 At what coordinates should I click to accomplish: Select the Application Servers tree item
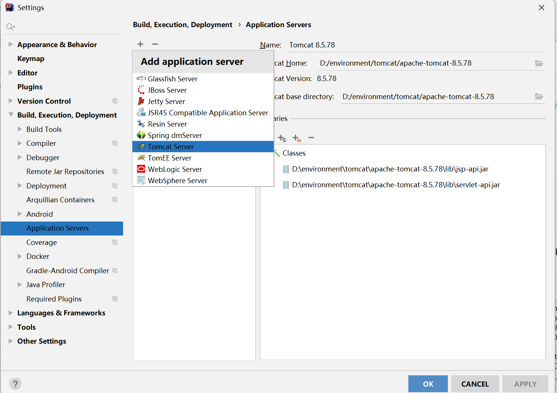[x=62, y=228]
